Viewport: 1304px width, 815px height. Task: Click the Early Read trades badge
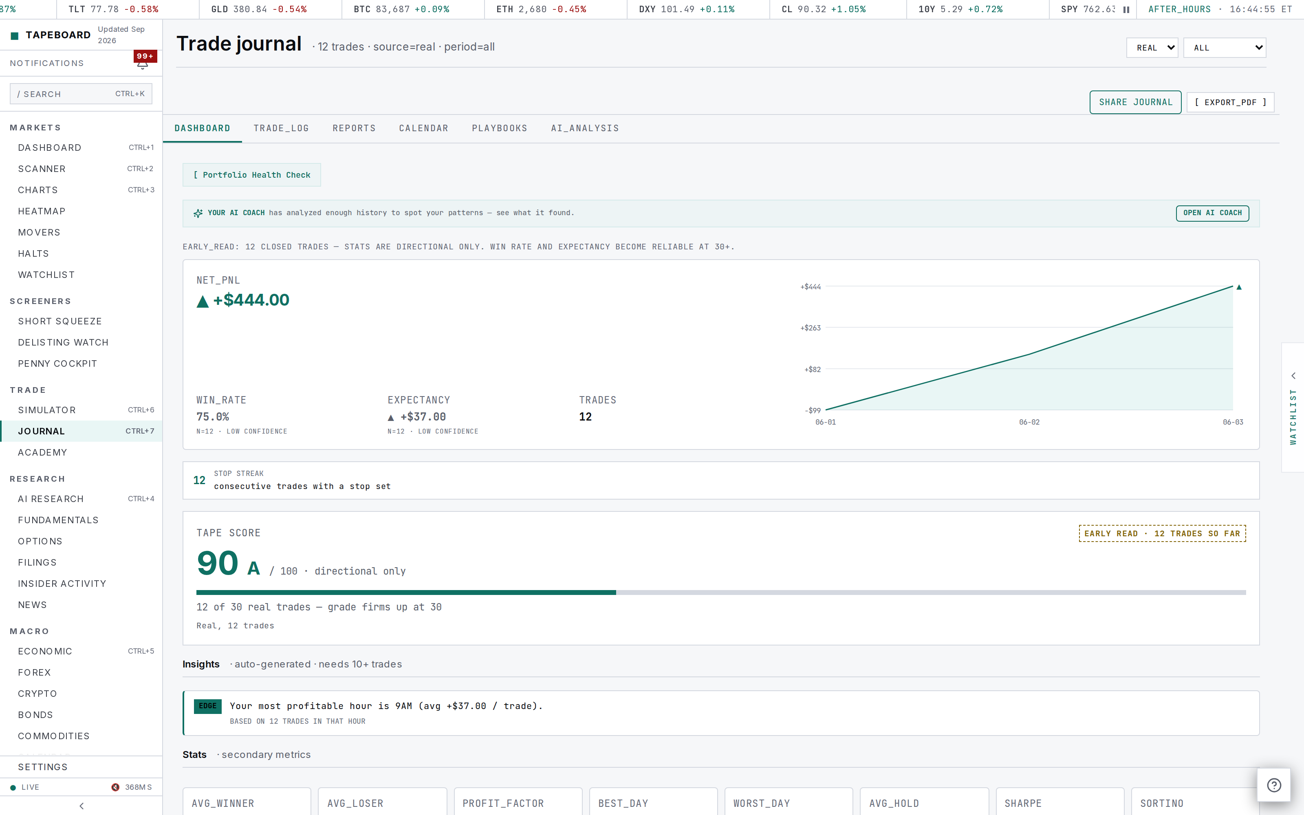tap(1162, 534)
